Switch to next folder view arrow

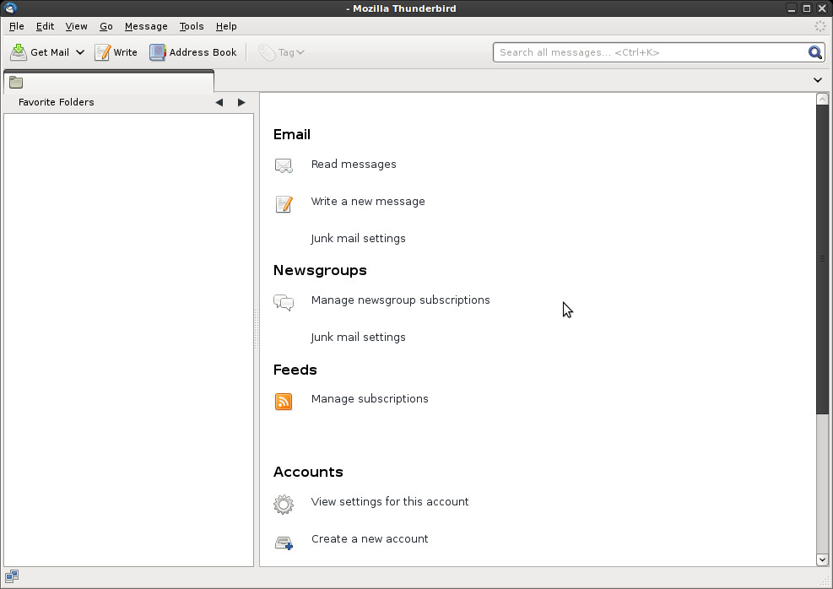tap(241, 102)
